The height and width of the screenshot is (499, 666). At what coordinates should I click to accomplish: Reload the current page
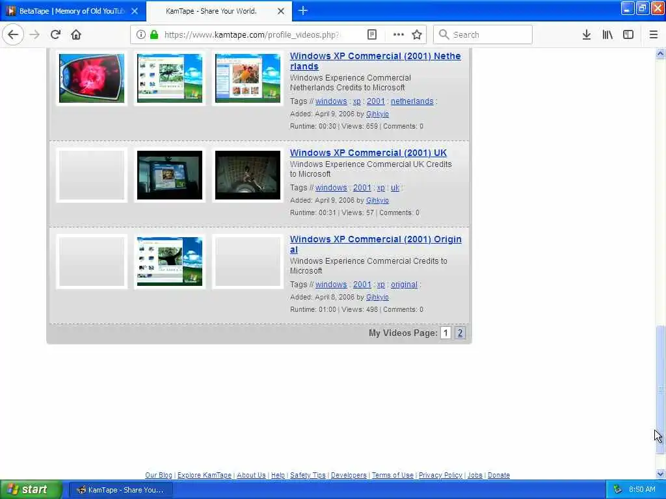pos(55,34)
